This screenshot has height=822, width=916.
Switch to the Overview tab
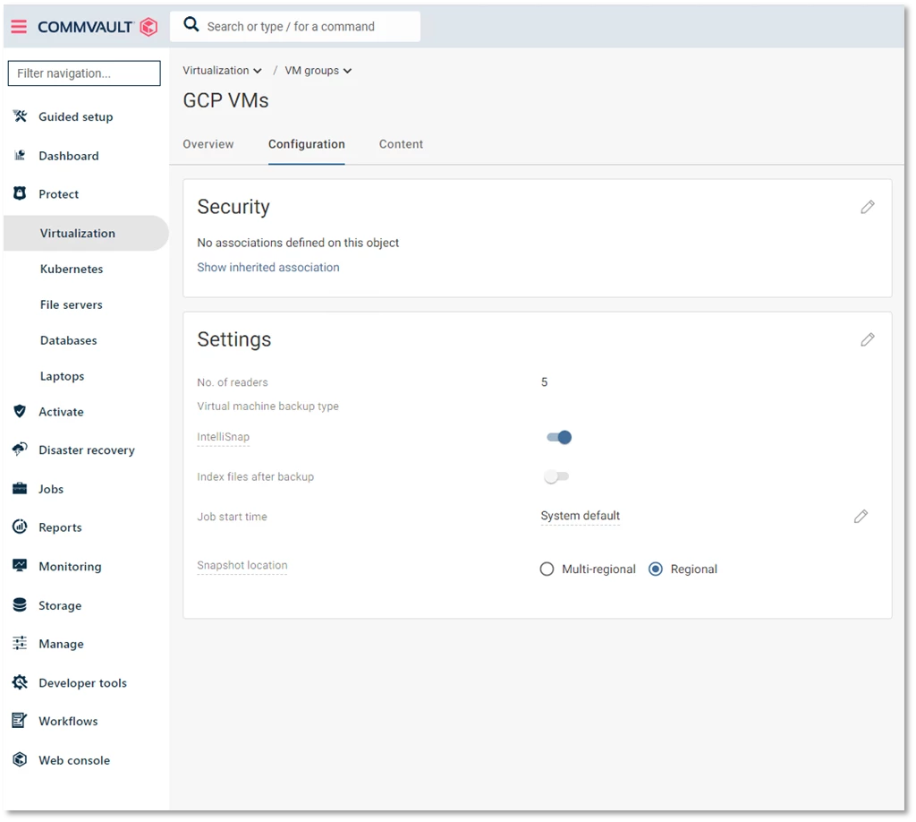click(x=208, y=144)
